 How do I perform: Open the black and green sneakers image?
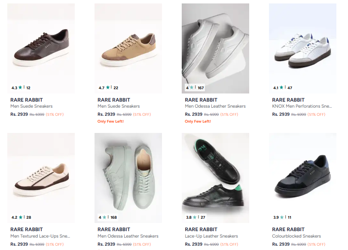click(x=215, y=176)
